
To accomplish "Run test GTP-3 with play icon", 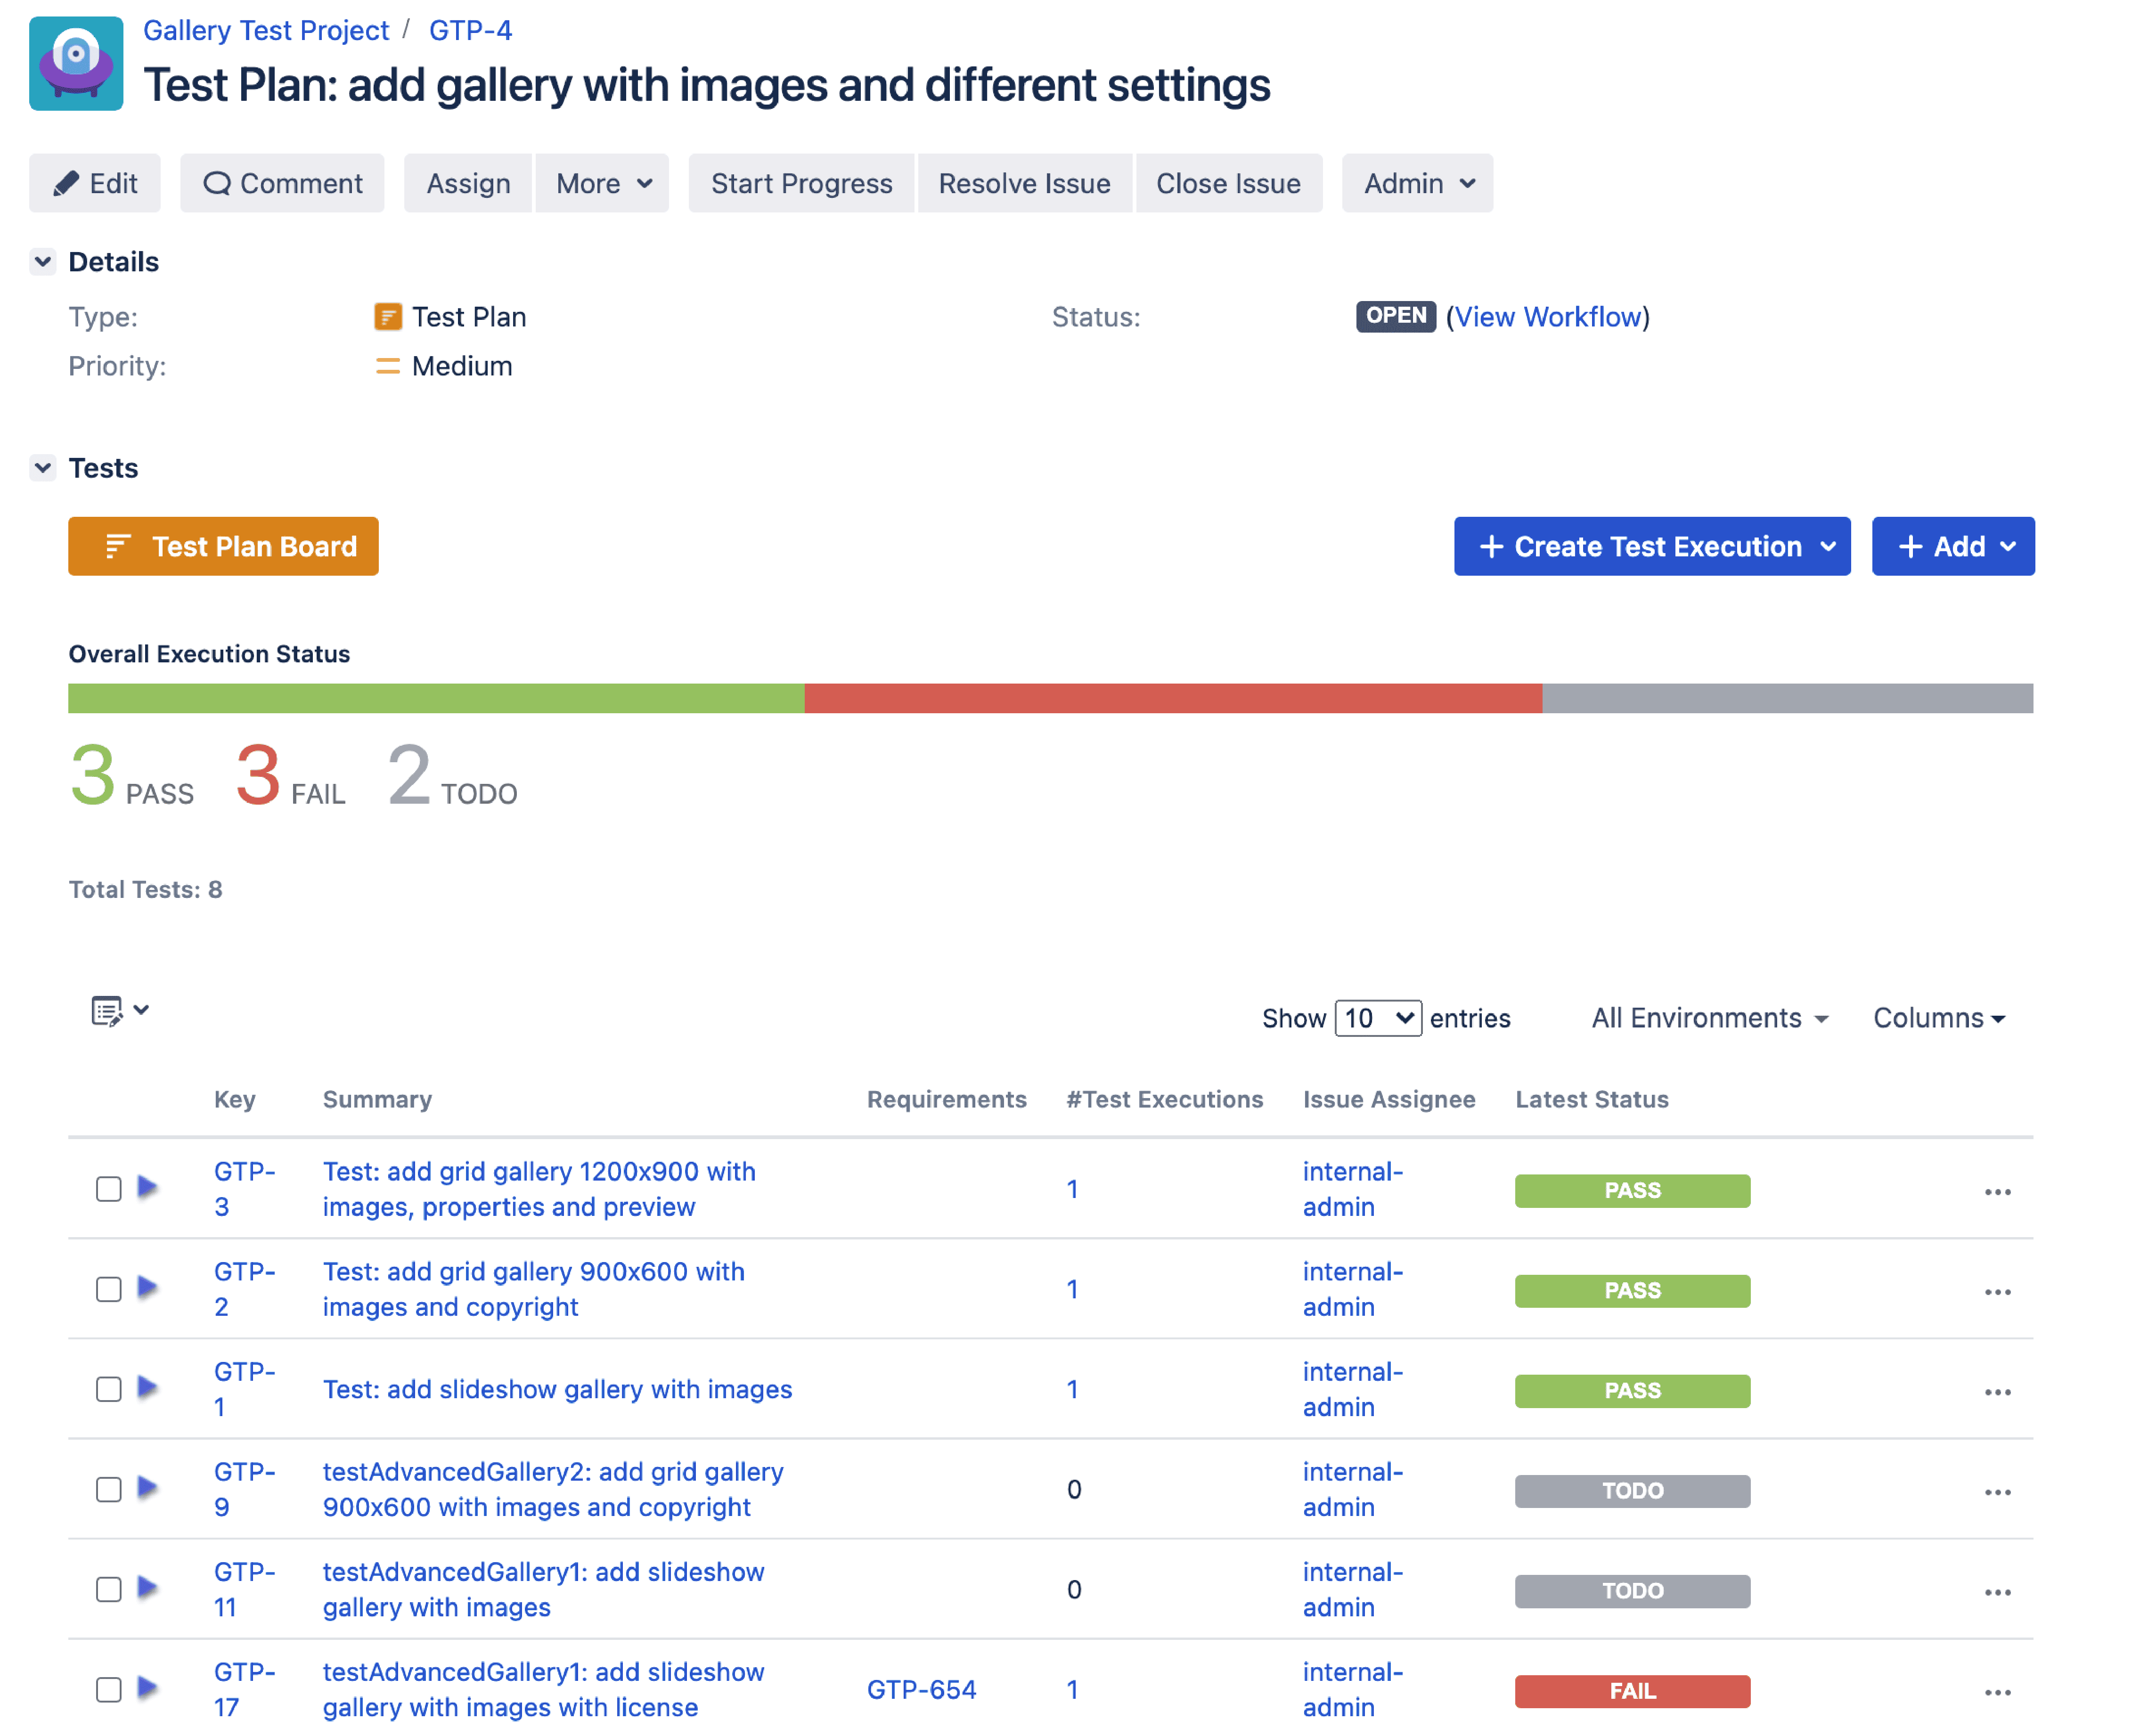I will pos(148,1187).
